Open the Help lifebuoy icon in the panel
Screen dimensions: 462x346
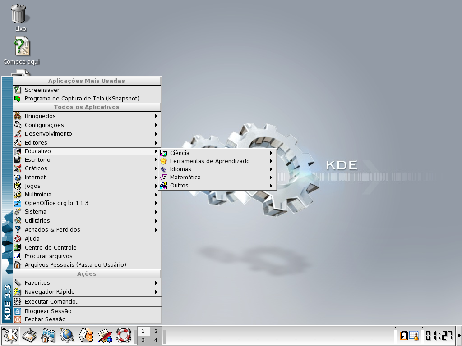pyautogui.click(x=124, y=335)
